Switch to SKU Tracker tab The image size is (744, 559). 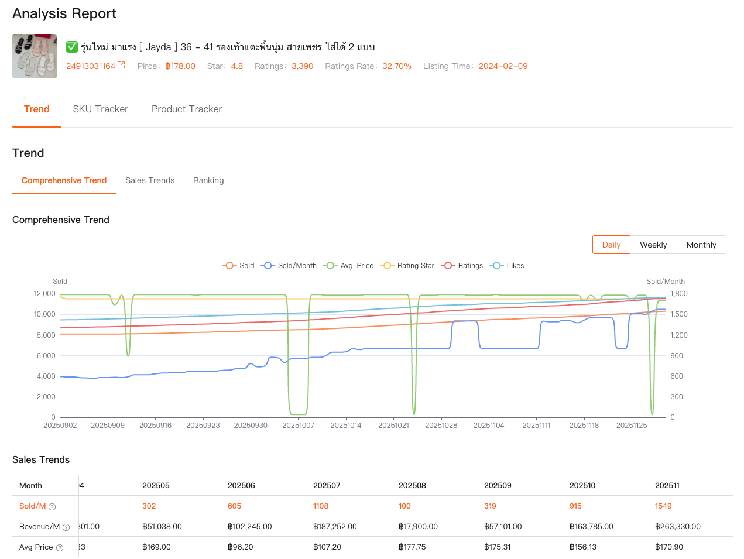click(100, 109)
